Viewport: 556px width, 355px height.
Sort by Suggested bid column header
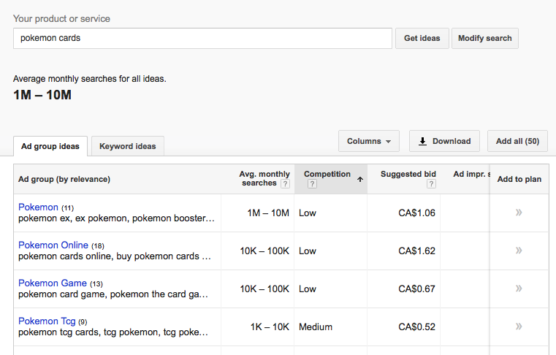tap(408, 174)
